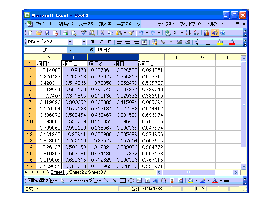This screenshot has width=271, height=208.
Task: Center align text
Action: (x=128, y=42)
